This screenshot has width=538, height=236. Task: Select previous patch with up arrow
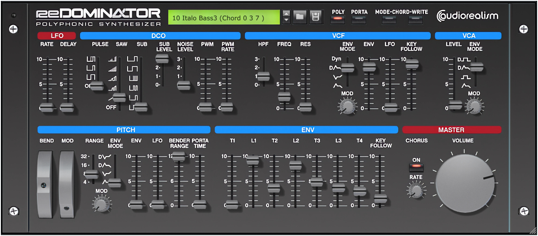tap(286, 14)
